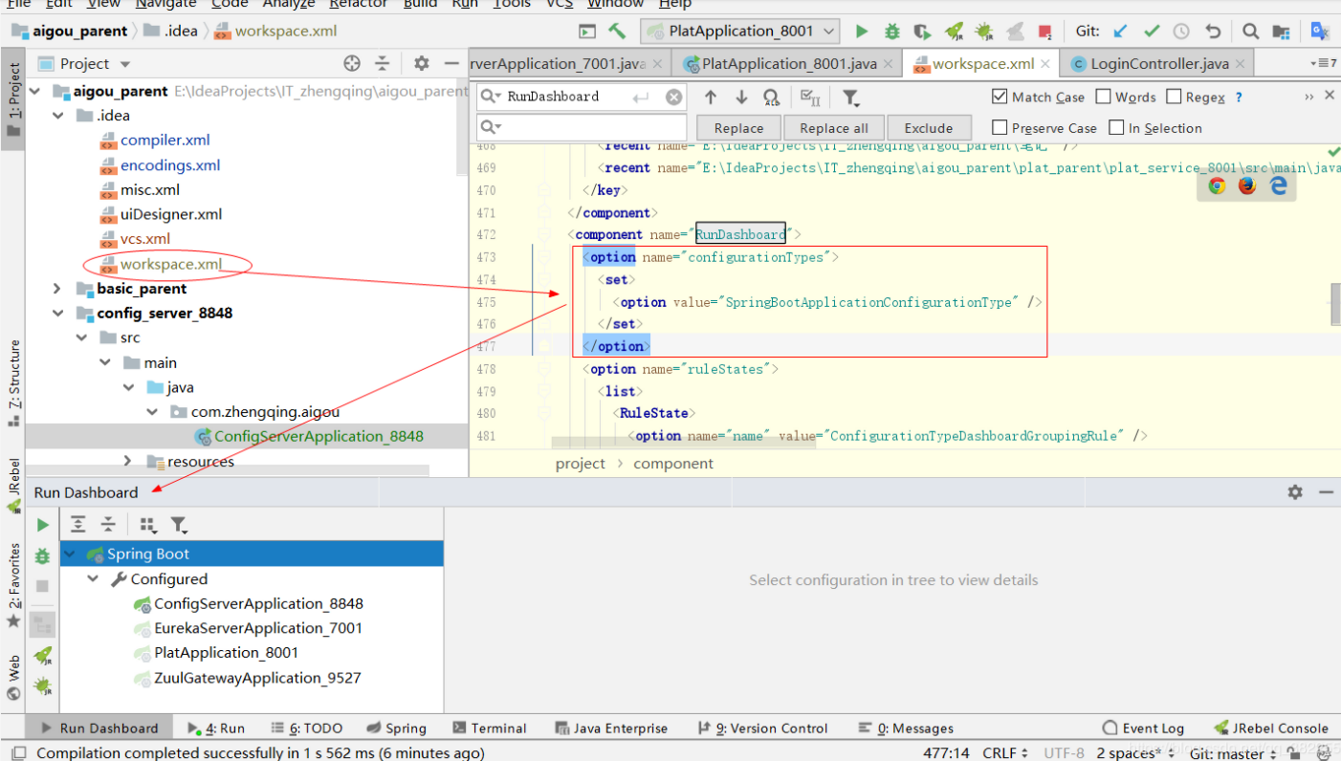
Task: Collapse all in the Project panel header
Action: pos(382,63)
